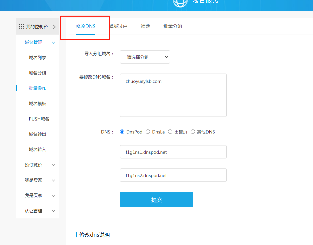Expand the 认证管理 section
Screen dimensions: 313x245
click(x=53, y=211)
